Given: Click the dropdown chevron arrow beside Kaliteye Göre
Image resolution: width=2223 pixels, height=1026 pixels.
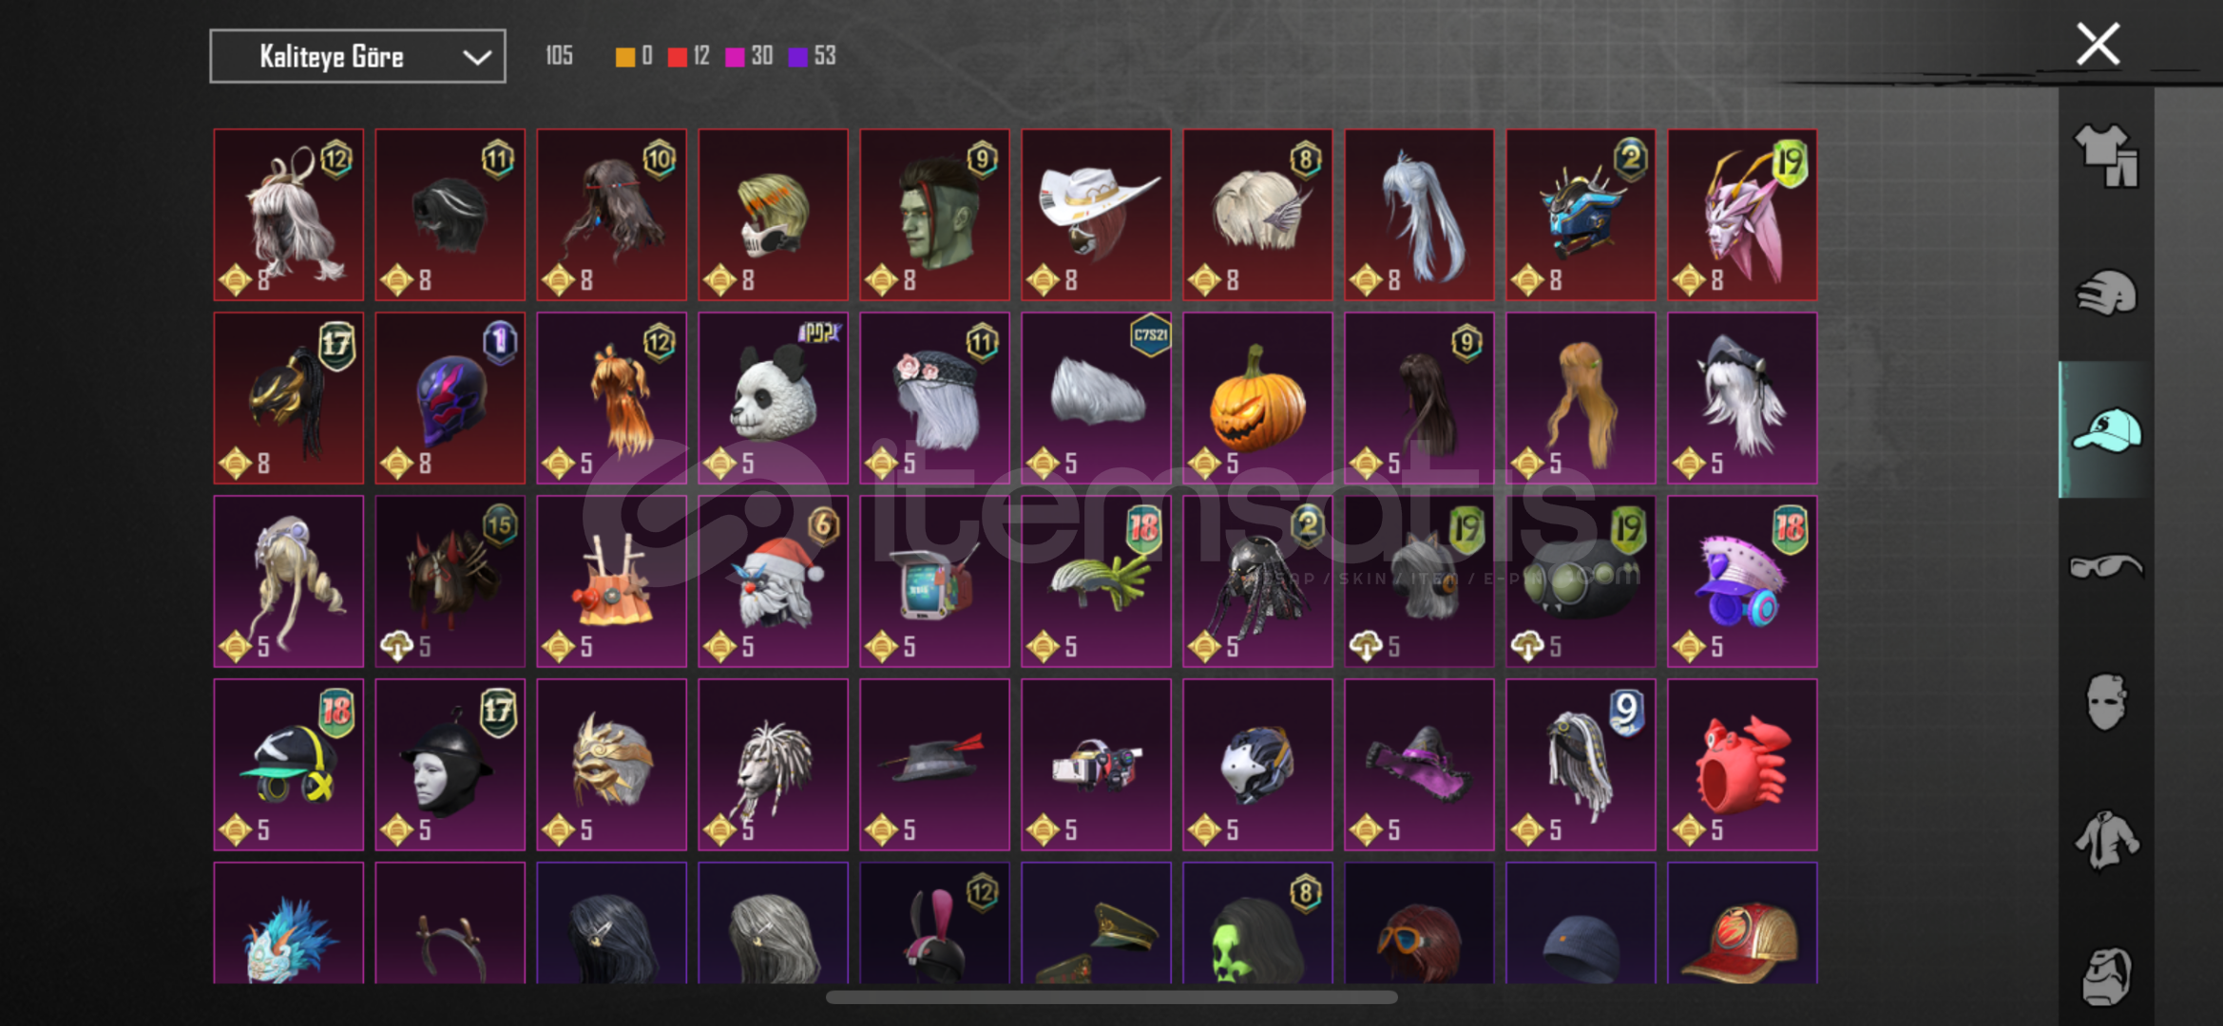Looking at the screenshot, I should 476,58.
